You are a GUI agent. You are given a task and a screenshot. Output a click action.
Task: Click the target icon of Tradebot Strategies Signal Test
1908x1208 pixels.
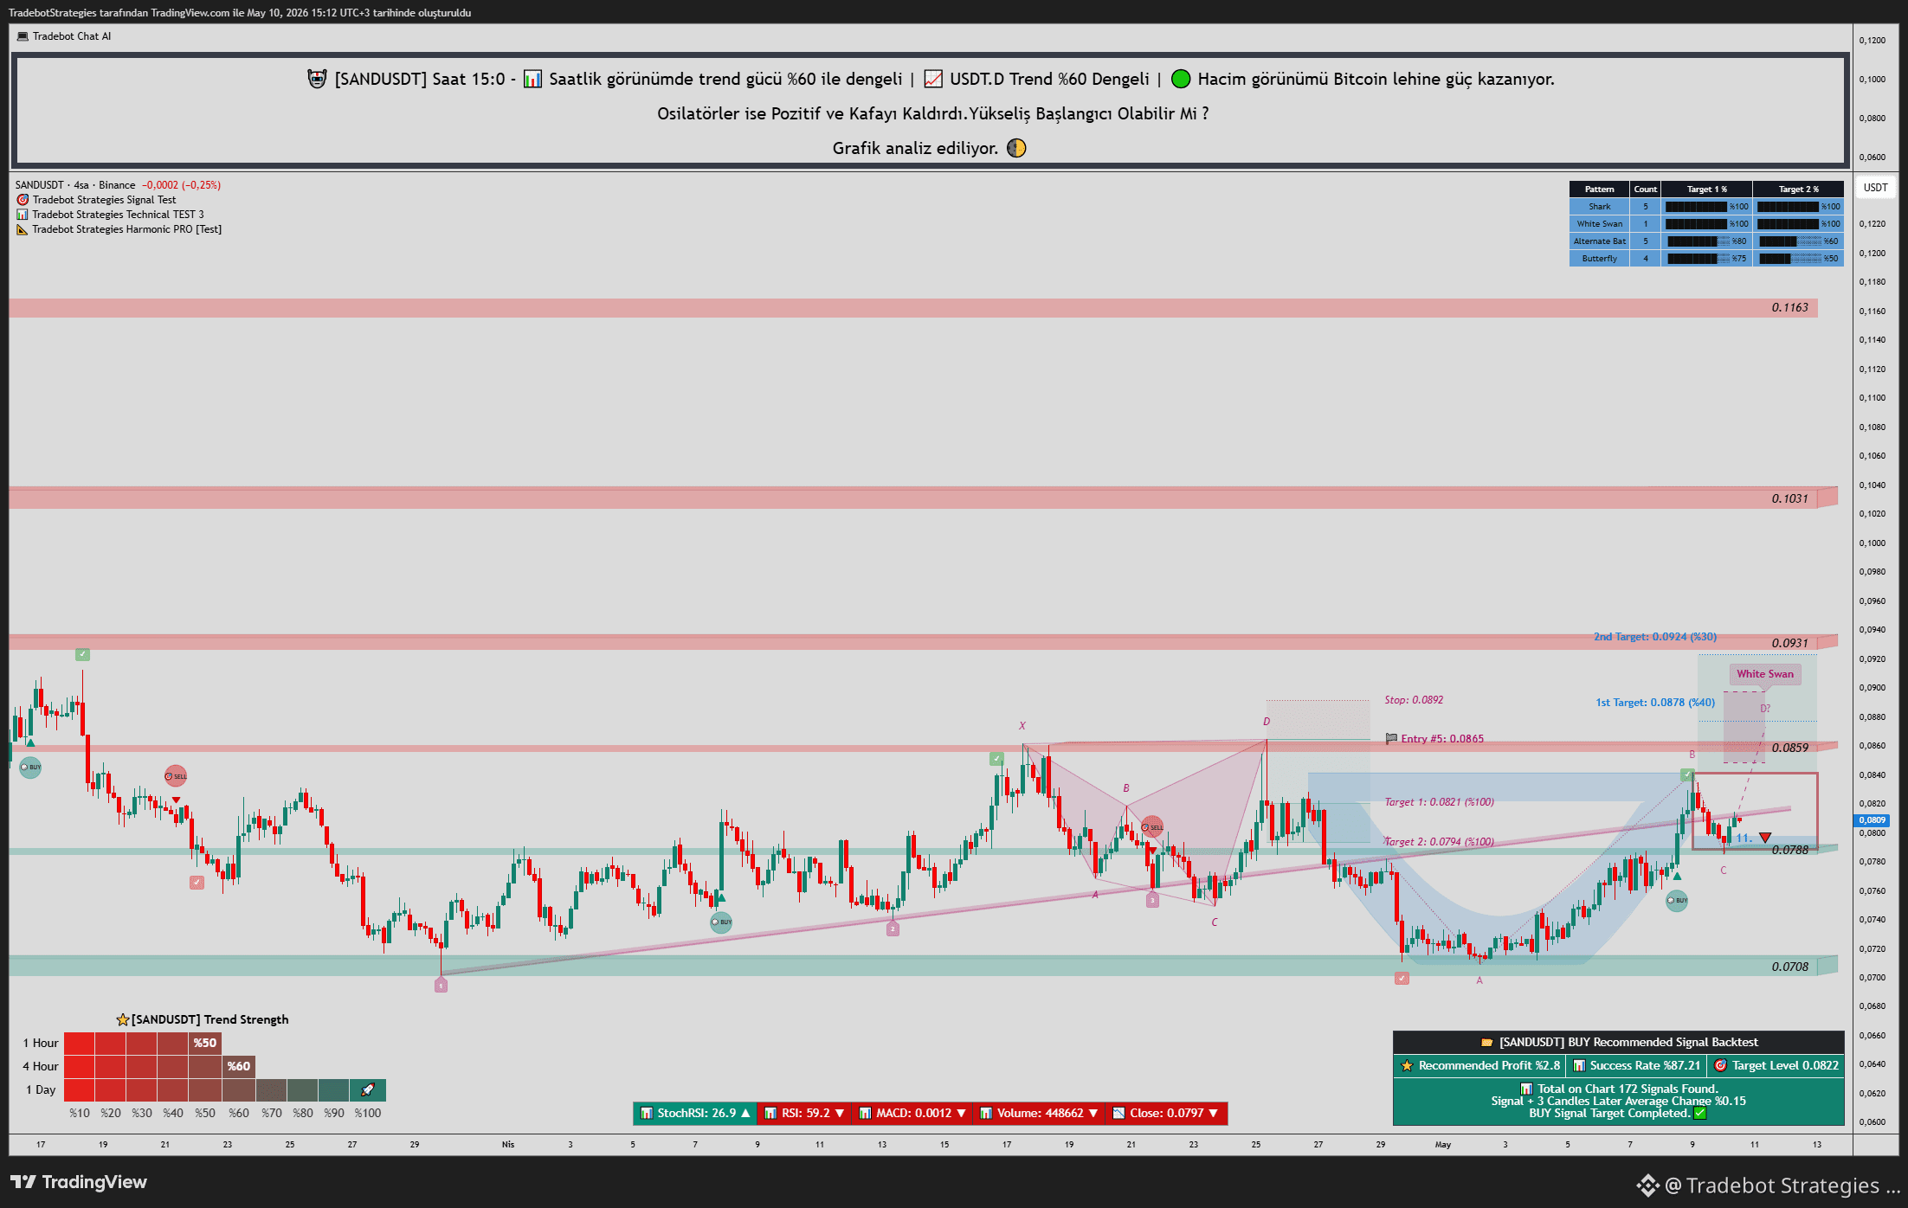click(23, 200)
